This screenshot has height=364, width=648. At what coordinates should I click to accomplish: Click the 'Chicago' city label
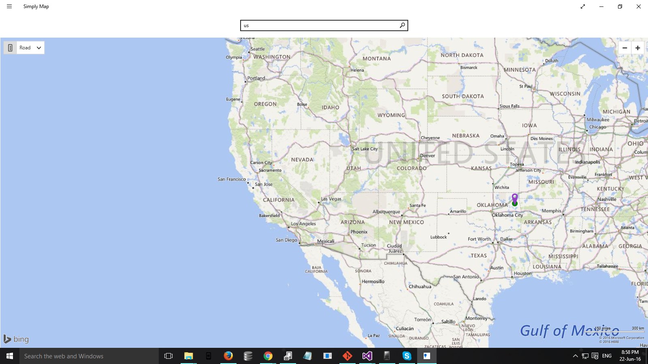tap(598, 127)
